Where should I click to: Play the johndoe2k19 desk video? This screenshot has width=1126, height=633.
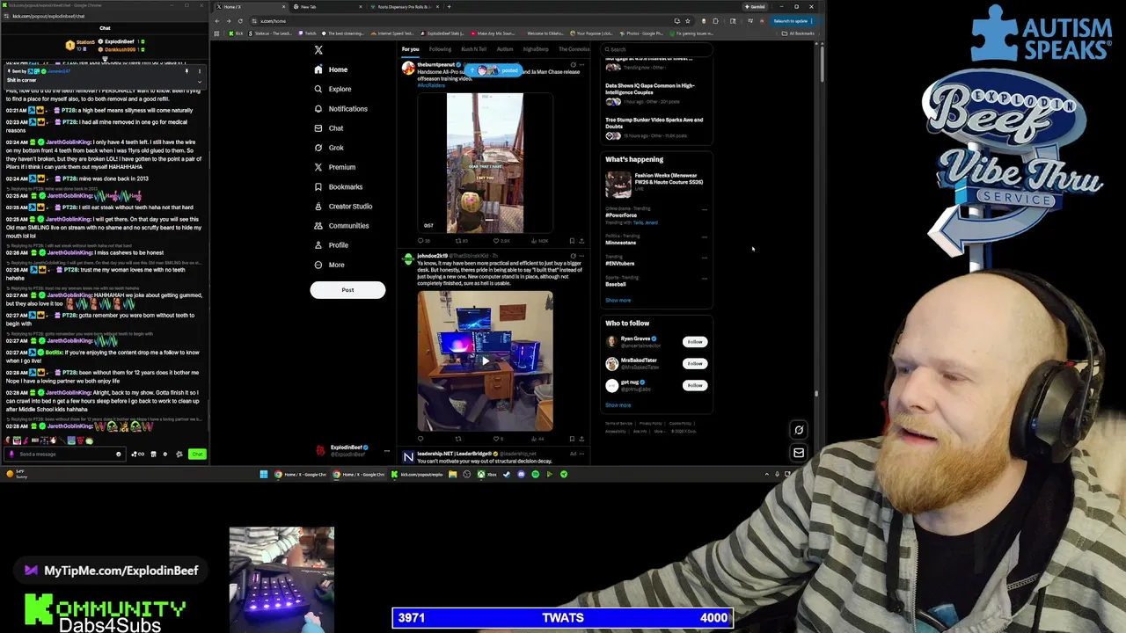485,360
